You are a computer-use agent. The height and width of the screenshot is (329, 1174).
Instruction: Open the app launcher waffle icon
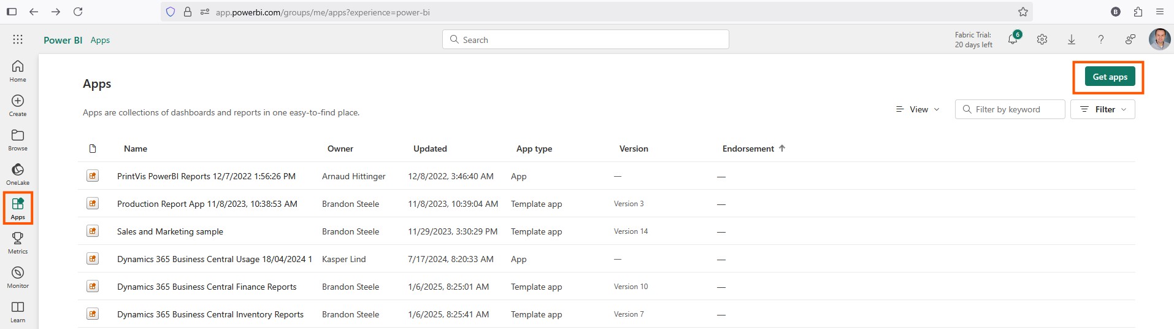pos(18,39)
